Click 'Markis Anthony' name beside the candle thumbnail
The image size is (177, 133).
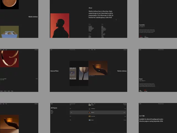122,71
